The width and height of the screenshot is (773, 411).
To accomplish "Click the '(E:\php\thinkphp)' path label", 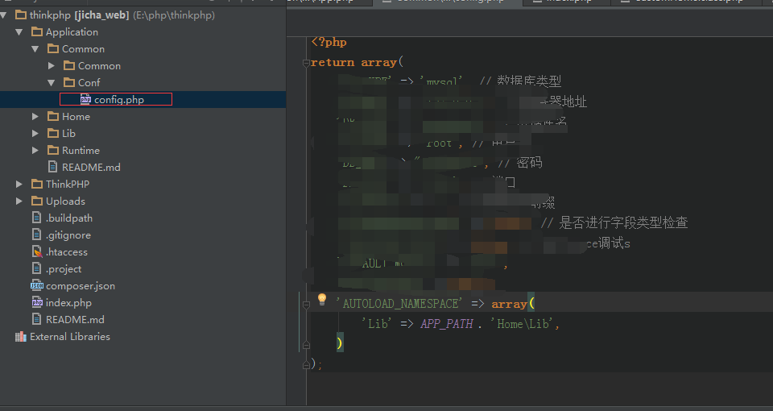I will pos(174,15).
